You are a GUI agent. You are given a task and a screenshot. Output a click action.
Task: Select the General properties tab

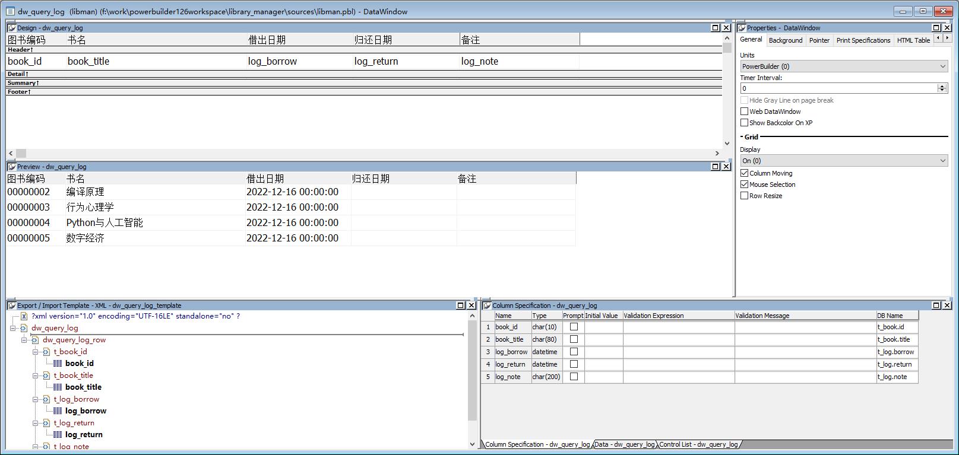click(x=751, y=39)
